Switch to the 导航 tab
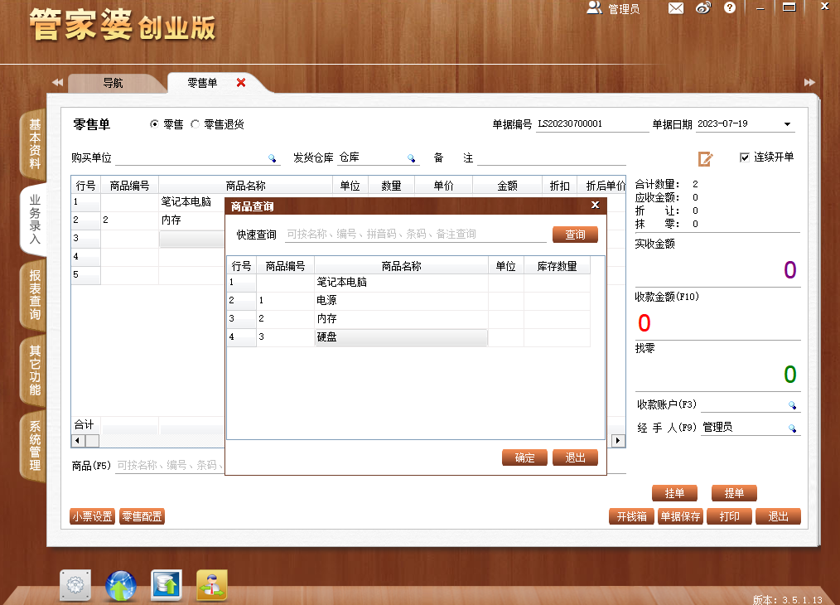840x605 pixels. pos(113,83)
